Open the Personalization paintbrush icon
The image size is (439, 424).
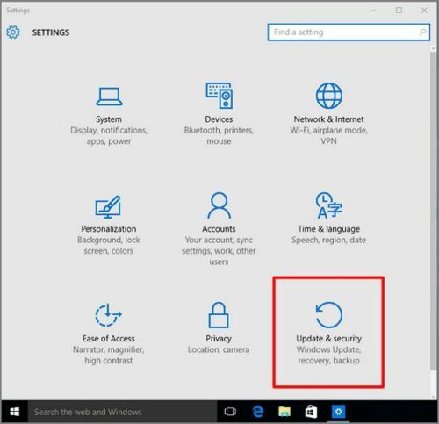pyautogui.click(x=108, y=206)
